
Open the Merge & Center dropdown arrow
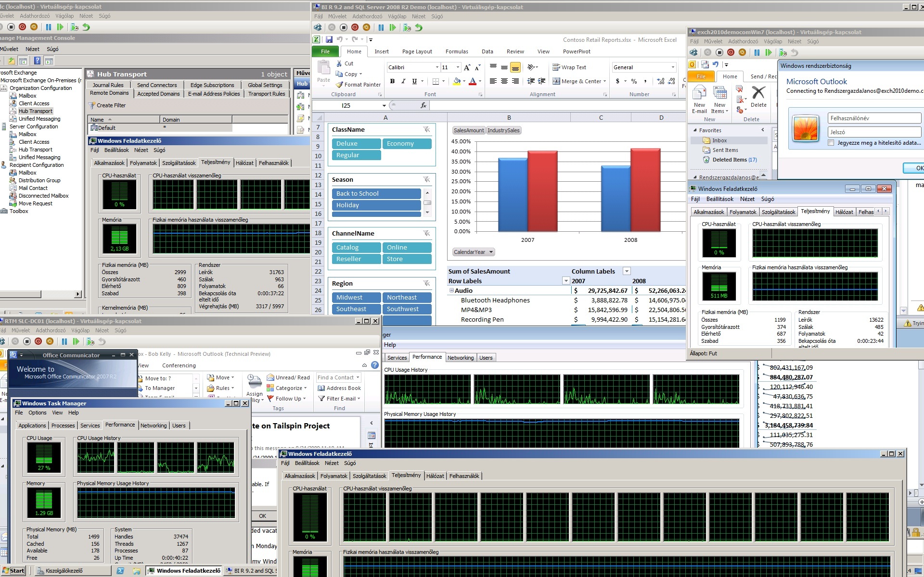click(x=605, y=81)
